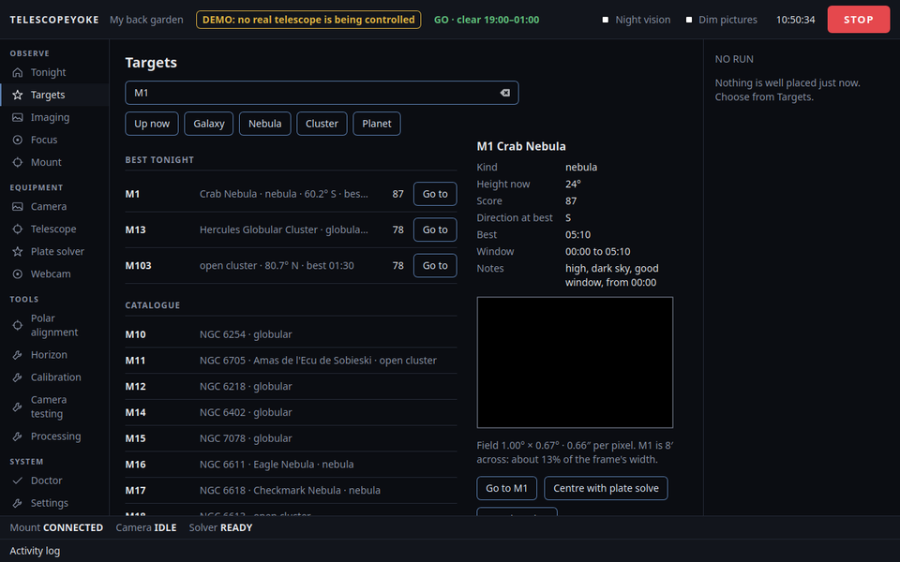Select the Targets star icon
Screen dimensions: 900x562
tap(18, 95)
